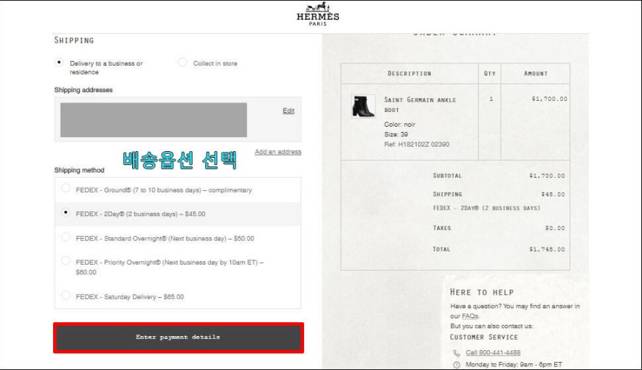Click the phone icon beside Call 800-441-4488
642x370 pixels.
coord(457,353)
